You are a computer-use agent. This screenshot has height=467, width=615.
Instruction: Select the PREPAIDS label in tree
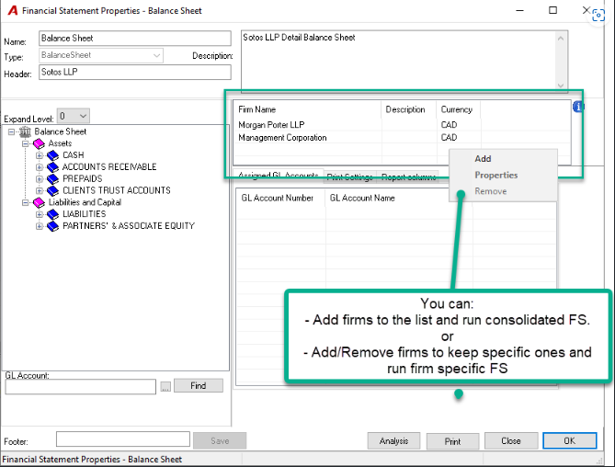[83, 179]
